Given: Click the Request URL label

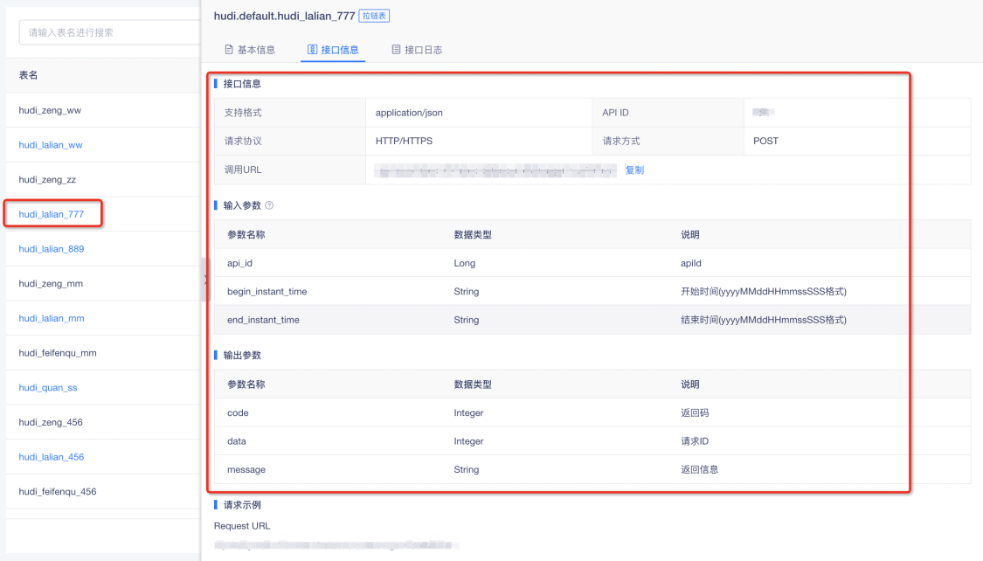Looking at the screenshot, I should pos(242,526).
